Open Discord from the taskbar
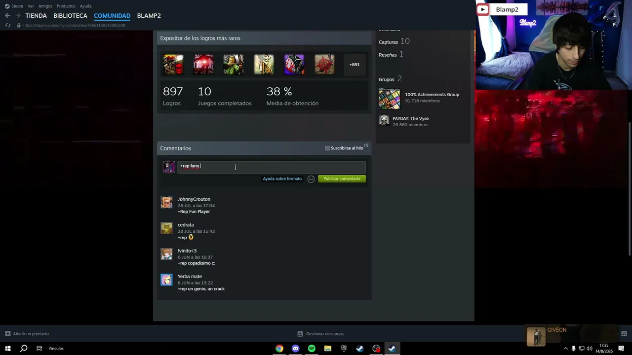This screenshot has width=632, height=355. [x=295, y=349]
